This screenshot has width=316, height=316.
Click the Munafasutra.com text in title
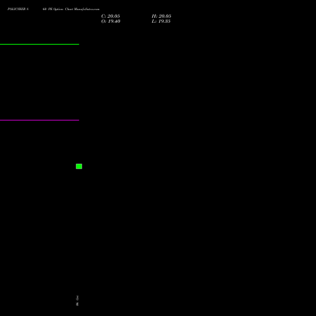[87, 9]
